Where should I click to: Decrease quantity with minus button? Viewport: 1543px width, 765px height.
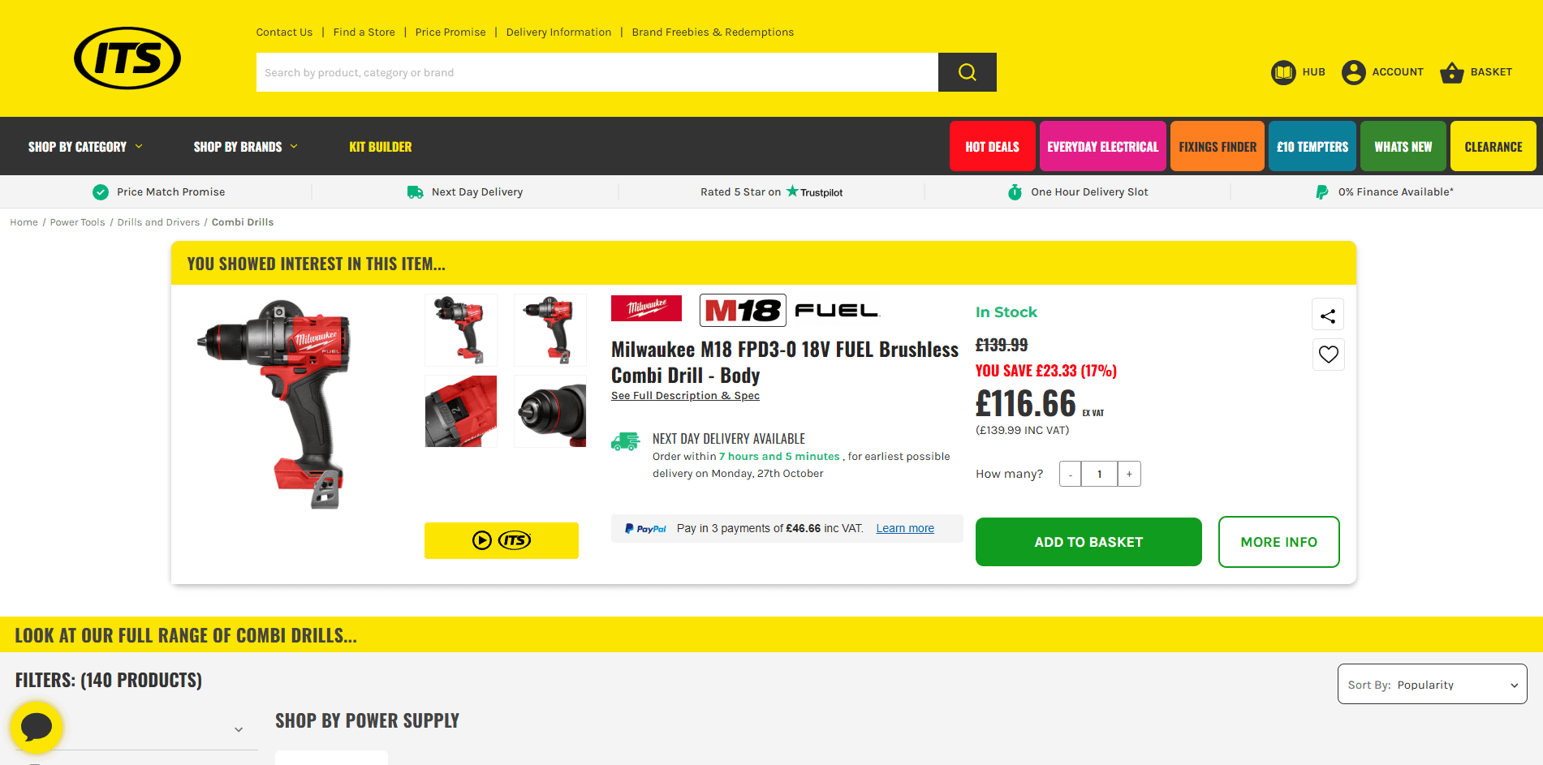tap(1071, 474)
